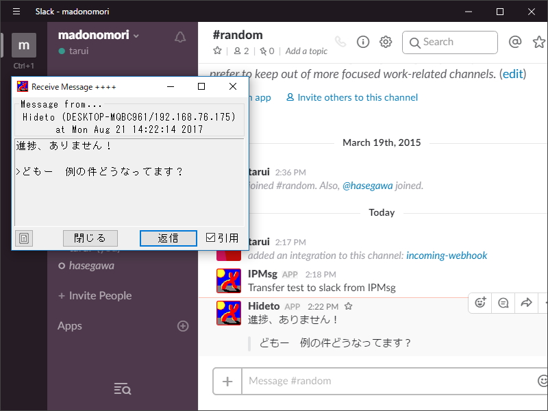Star the #random channel
This screenshot has height=411, width=548.
217,51
